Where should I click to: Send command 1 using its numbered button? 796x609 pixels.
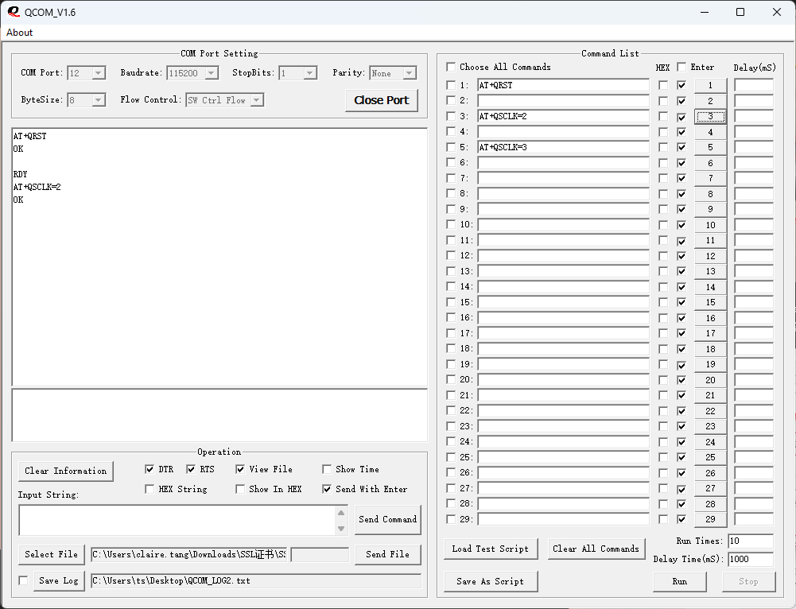point(710,85)
